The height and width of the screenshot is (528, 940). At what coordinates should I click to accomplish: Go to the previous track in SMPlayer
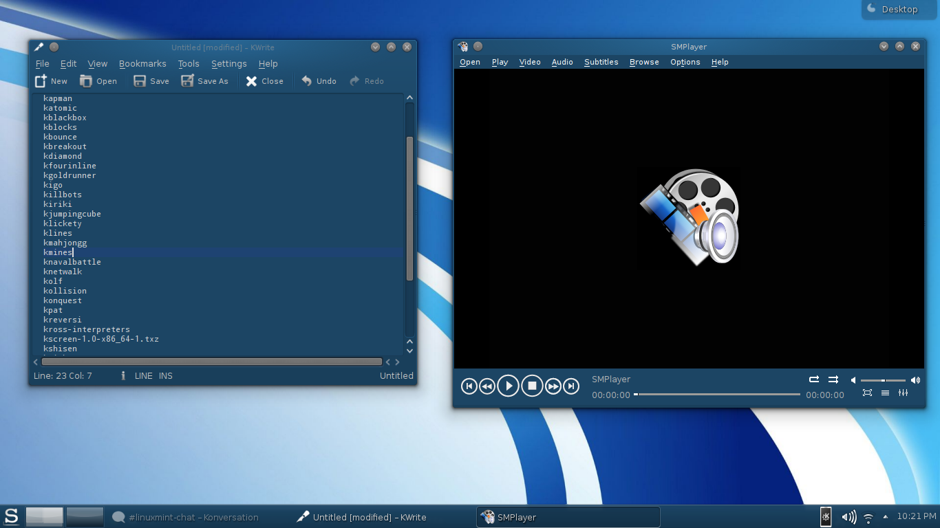(x=469, y=386)
